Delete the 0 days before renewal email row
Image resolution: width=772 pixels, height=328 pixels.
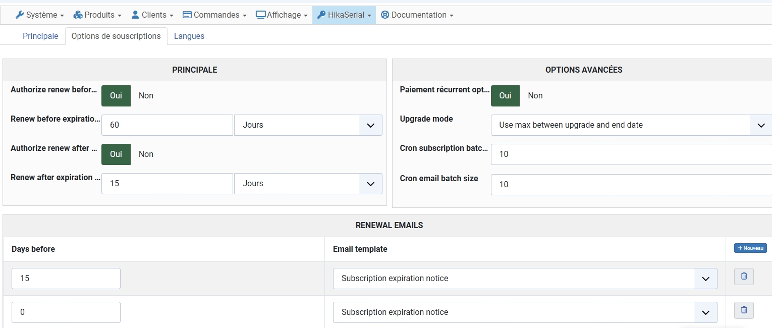[x=744, y=310]
